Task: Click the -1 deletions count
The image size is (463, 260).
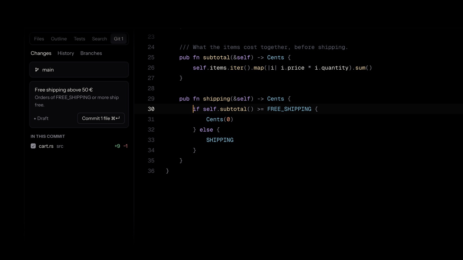Action: click(x=125, y=146)
